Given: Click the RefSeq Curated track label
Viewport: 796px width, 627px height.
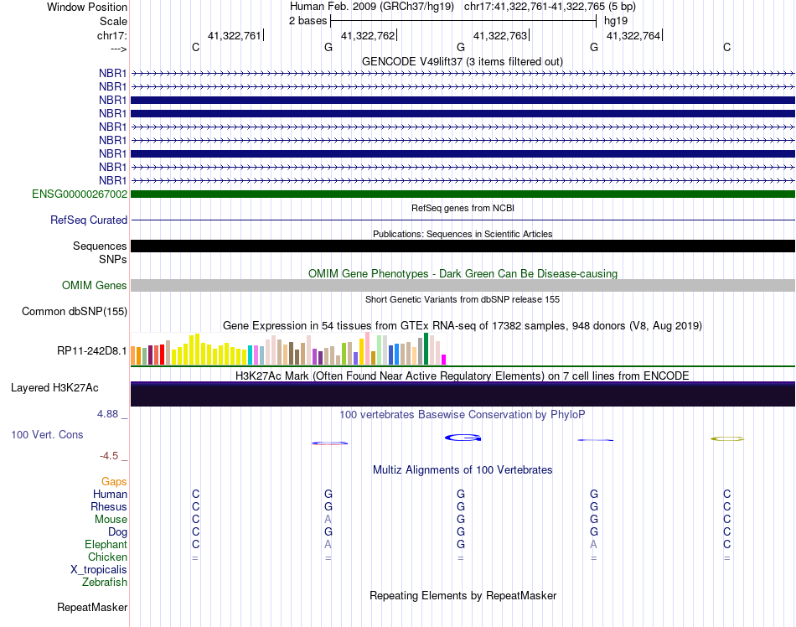Looking at the screenshot, I should [x=89, y=220].
